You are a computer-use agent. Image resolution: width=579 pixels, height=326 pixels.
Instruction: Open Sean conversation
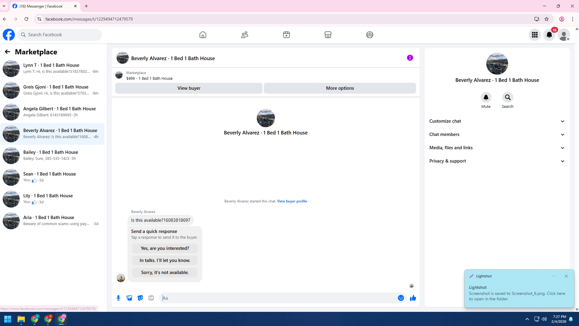click(52, 177)
